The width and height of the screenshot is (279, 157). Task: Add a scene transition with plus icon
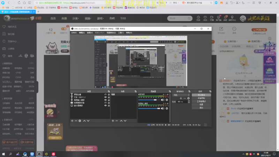[181, 98]
